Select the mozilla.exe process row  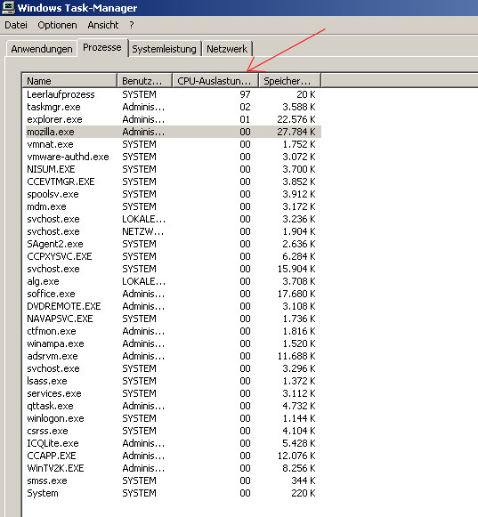point(173,132)
